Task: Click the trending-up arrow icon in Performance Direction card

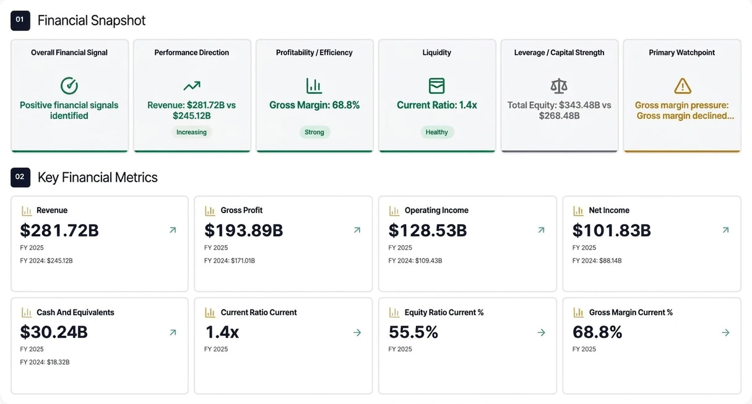Action: (x=192, y=86)
